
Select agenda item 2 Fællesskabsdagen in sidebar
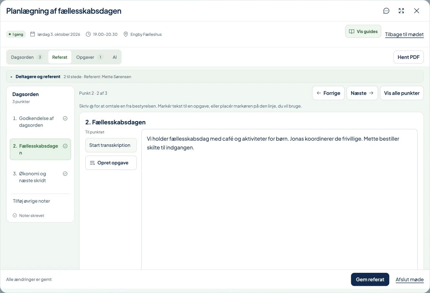click(40, 149)
